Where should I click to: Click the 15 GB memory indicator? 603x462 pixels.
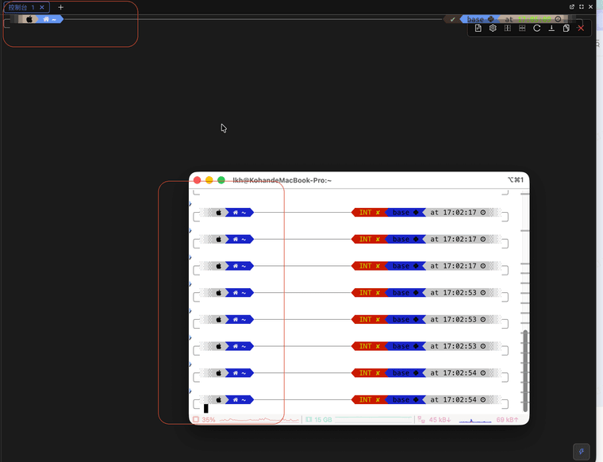[318, 419]
